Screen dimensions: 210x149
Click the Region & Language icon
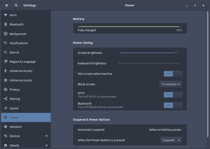6,61
